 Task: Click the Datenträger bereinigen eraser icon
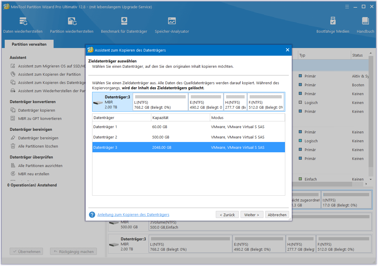point(13,138)
